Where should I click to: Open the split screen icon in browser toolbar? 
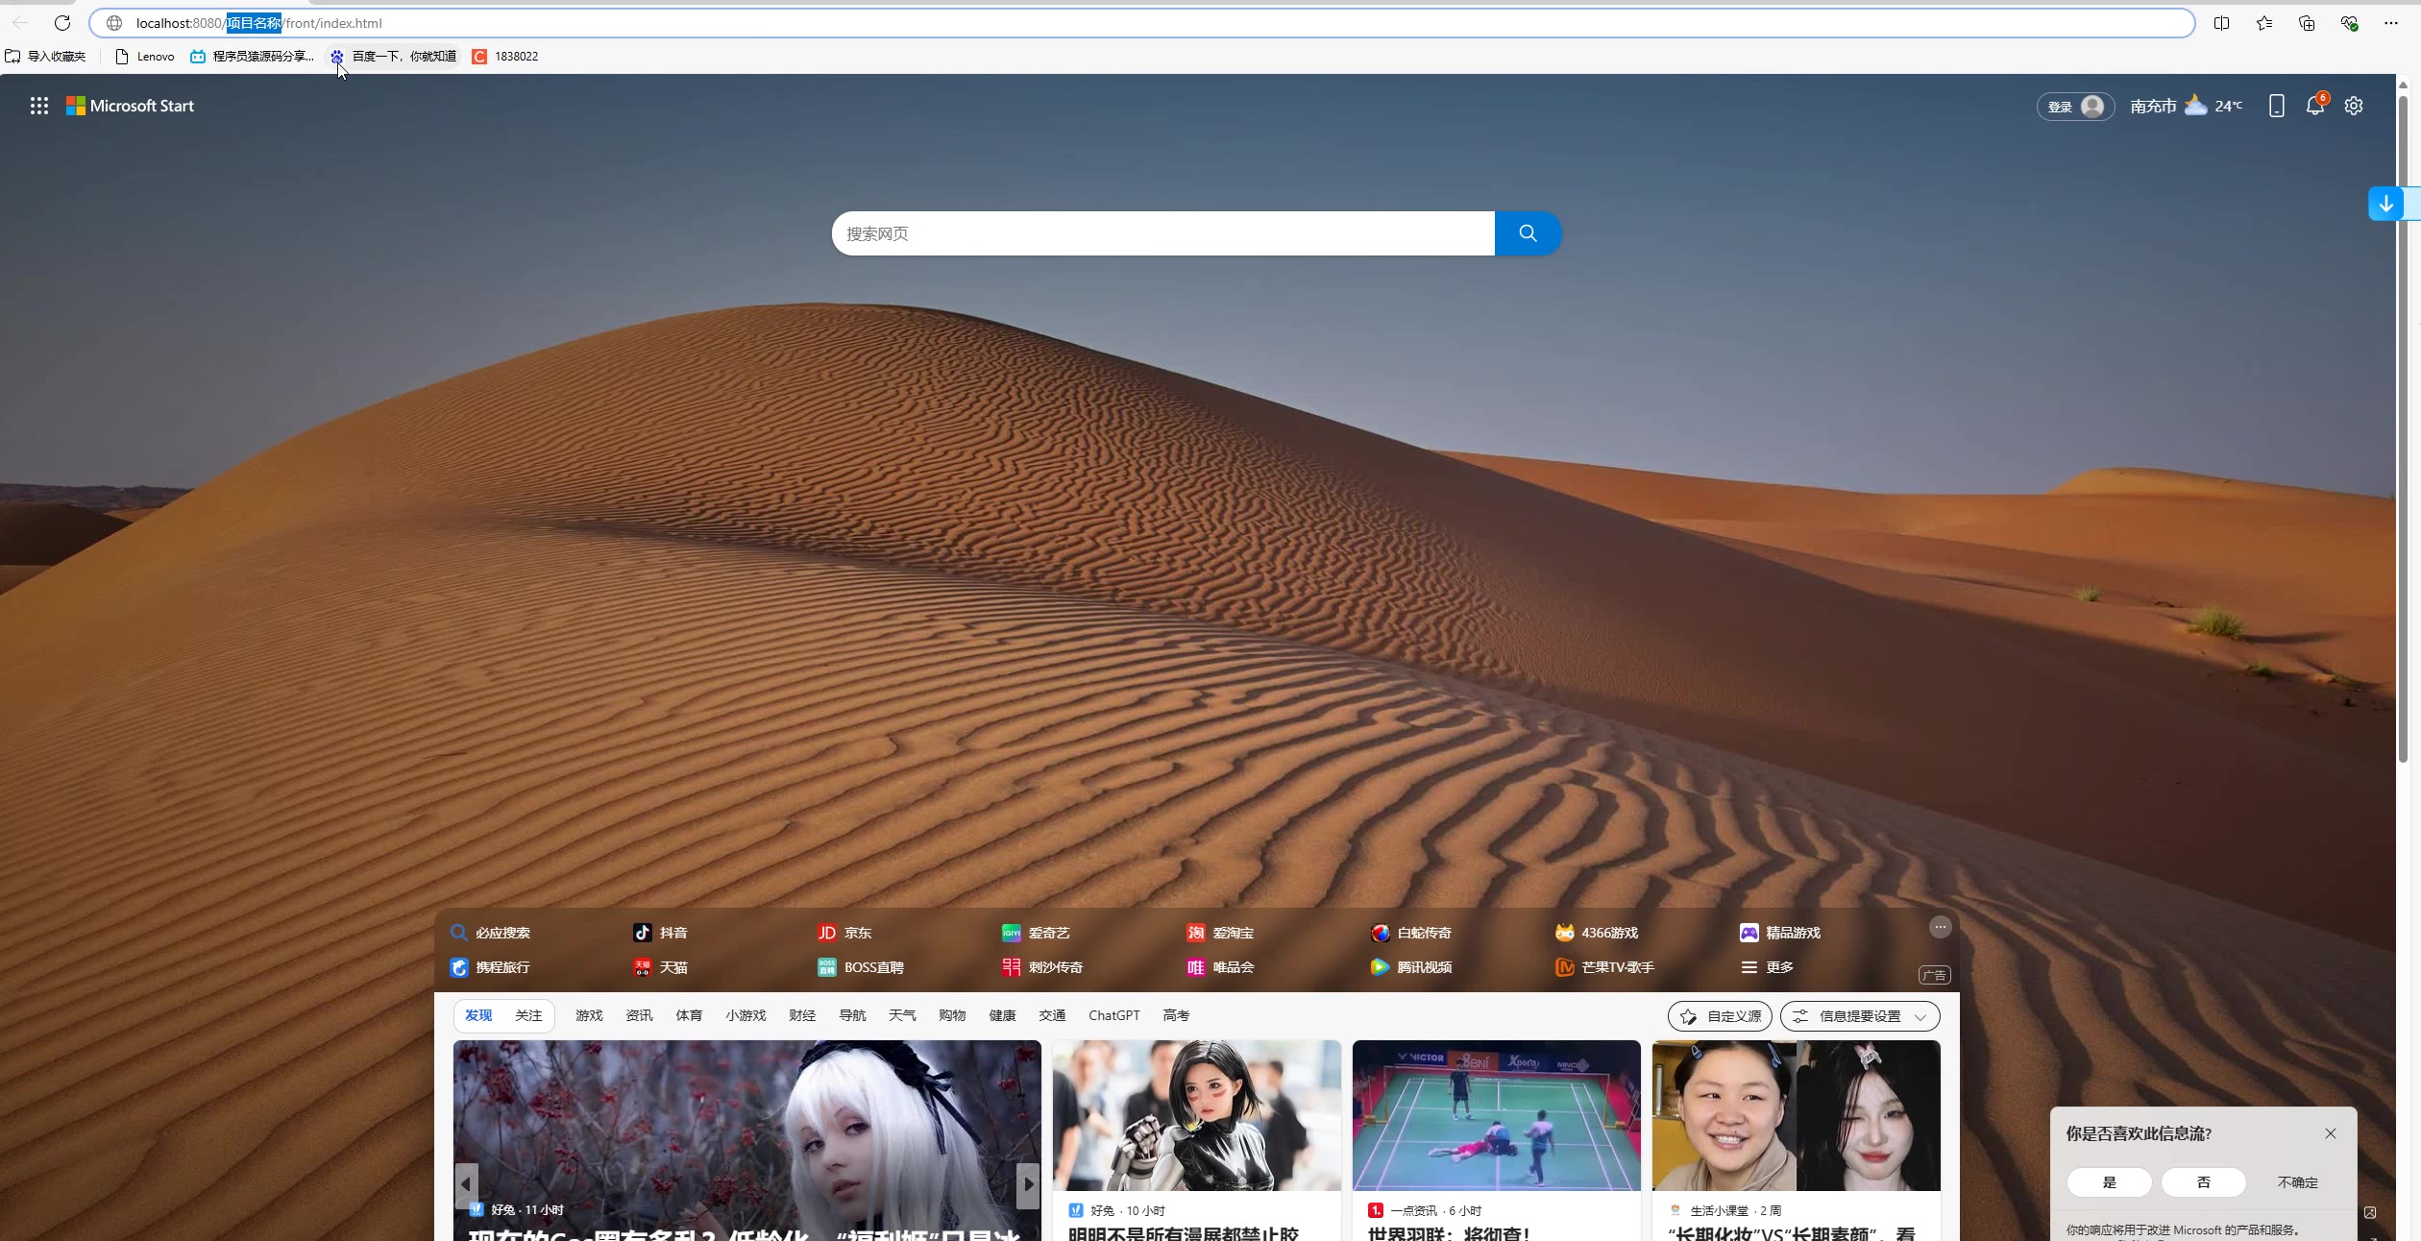pyautogui.click(x=2221, y=23)
